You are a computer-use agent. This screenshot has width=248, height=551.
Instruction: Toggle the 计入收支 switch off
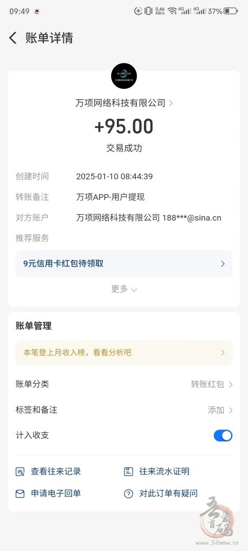tap(223, 435)
